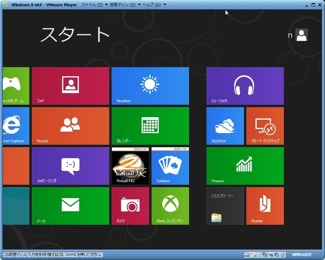Open the メール mail tile
The width and height of the screenshot is (325, 260).
pos(70,206)
